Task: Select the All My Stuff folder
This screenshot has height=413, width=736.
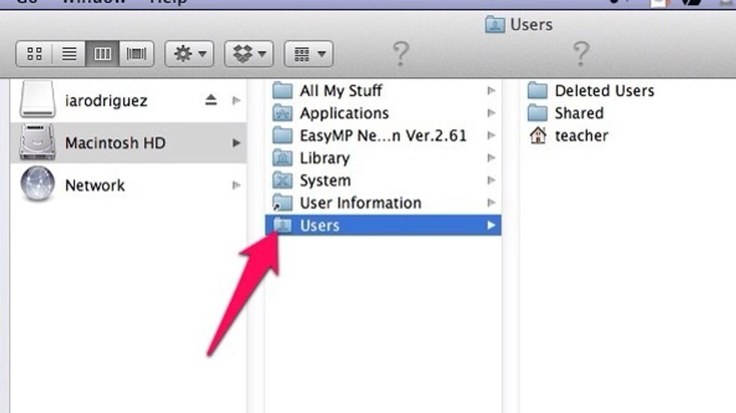Action: coord(341,91)
